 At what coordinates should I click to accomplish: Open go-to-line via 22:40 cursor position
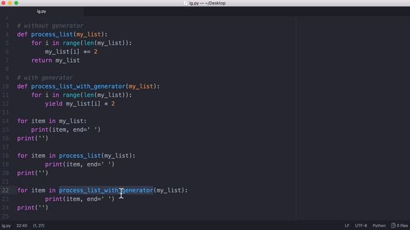(22, 226)
